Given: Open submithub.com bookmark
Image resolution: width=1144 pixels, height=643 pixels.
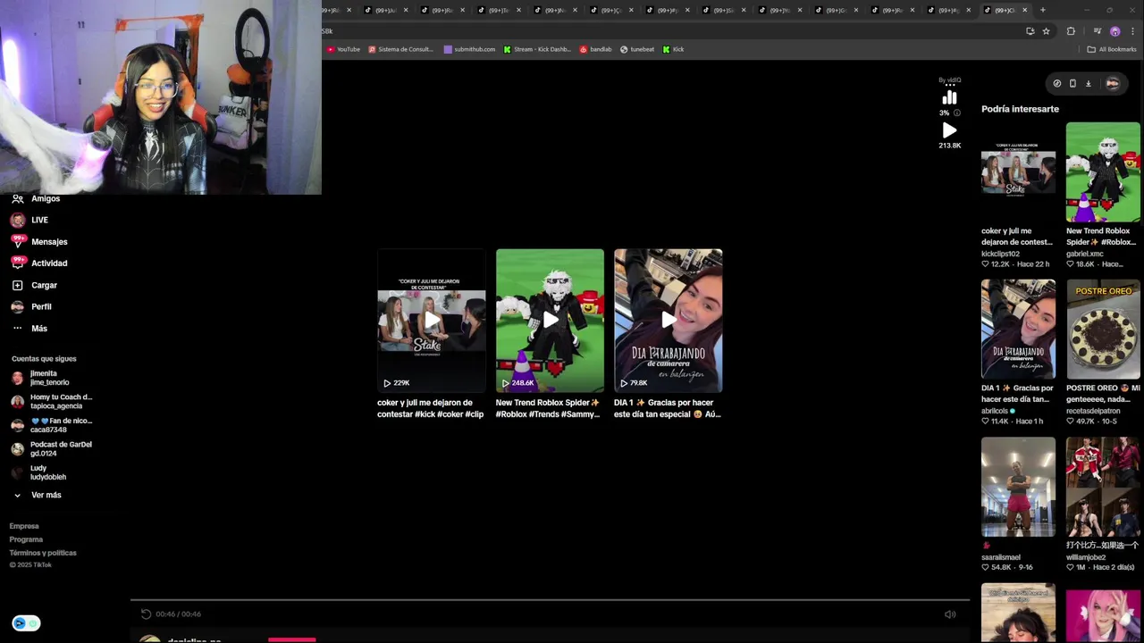Looking at the screenshot, I should [469, 49].
